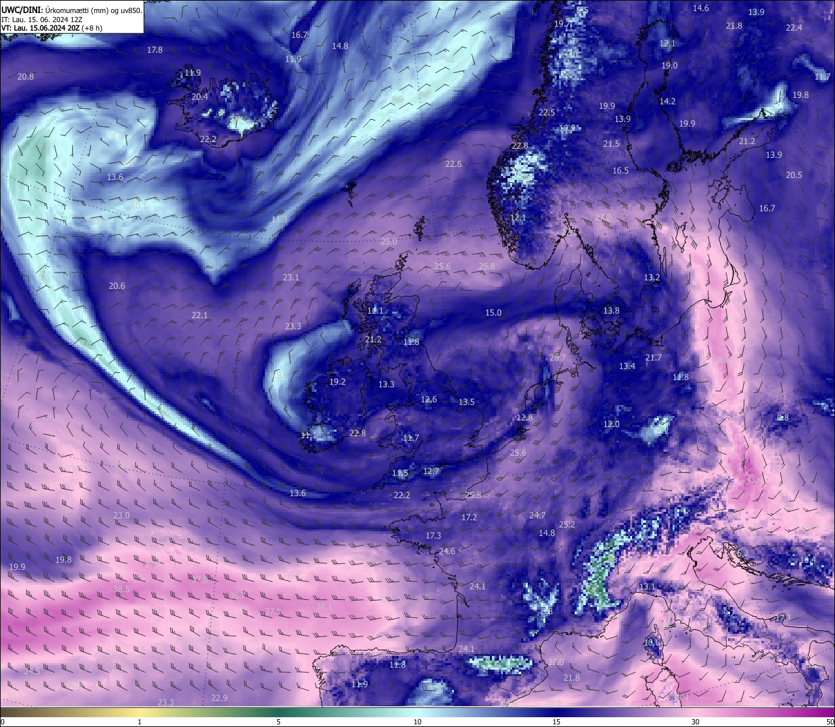Click the 13.2 value label

click(652, 278)
